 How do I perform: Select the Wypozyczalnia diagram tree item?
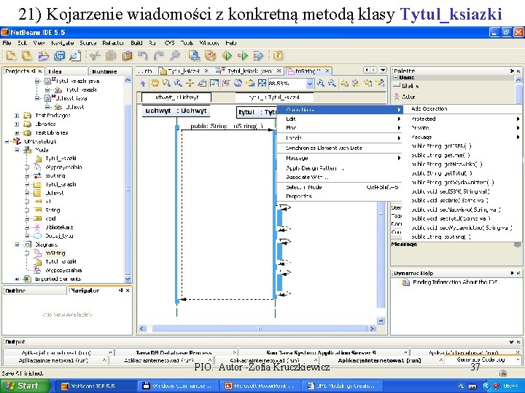point(63,270)
